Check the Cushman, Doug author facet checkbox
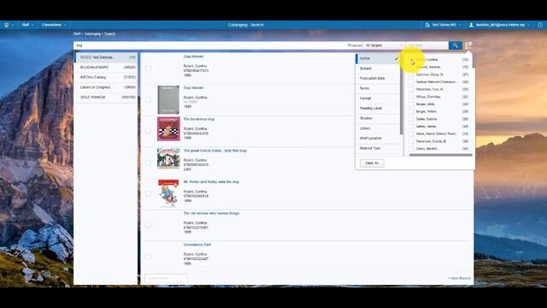The image size is (547, 308). 411,74
